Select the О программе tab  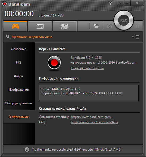click(19, 117)
